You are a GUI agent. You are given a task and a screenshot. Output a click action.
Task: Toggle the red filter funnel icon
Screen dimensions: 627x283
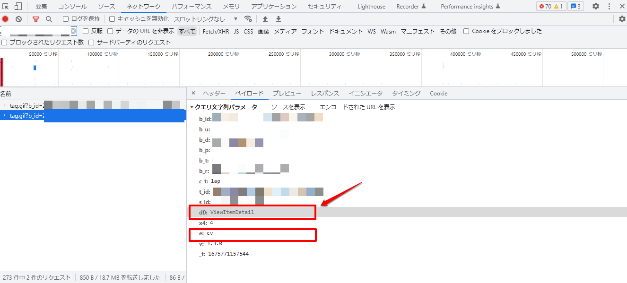point(36,19)
